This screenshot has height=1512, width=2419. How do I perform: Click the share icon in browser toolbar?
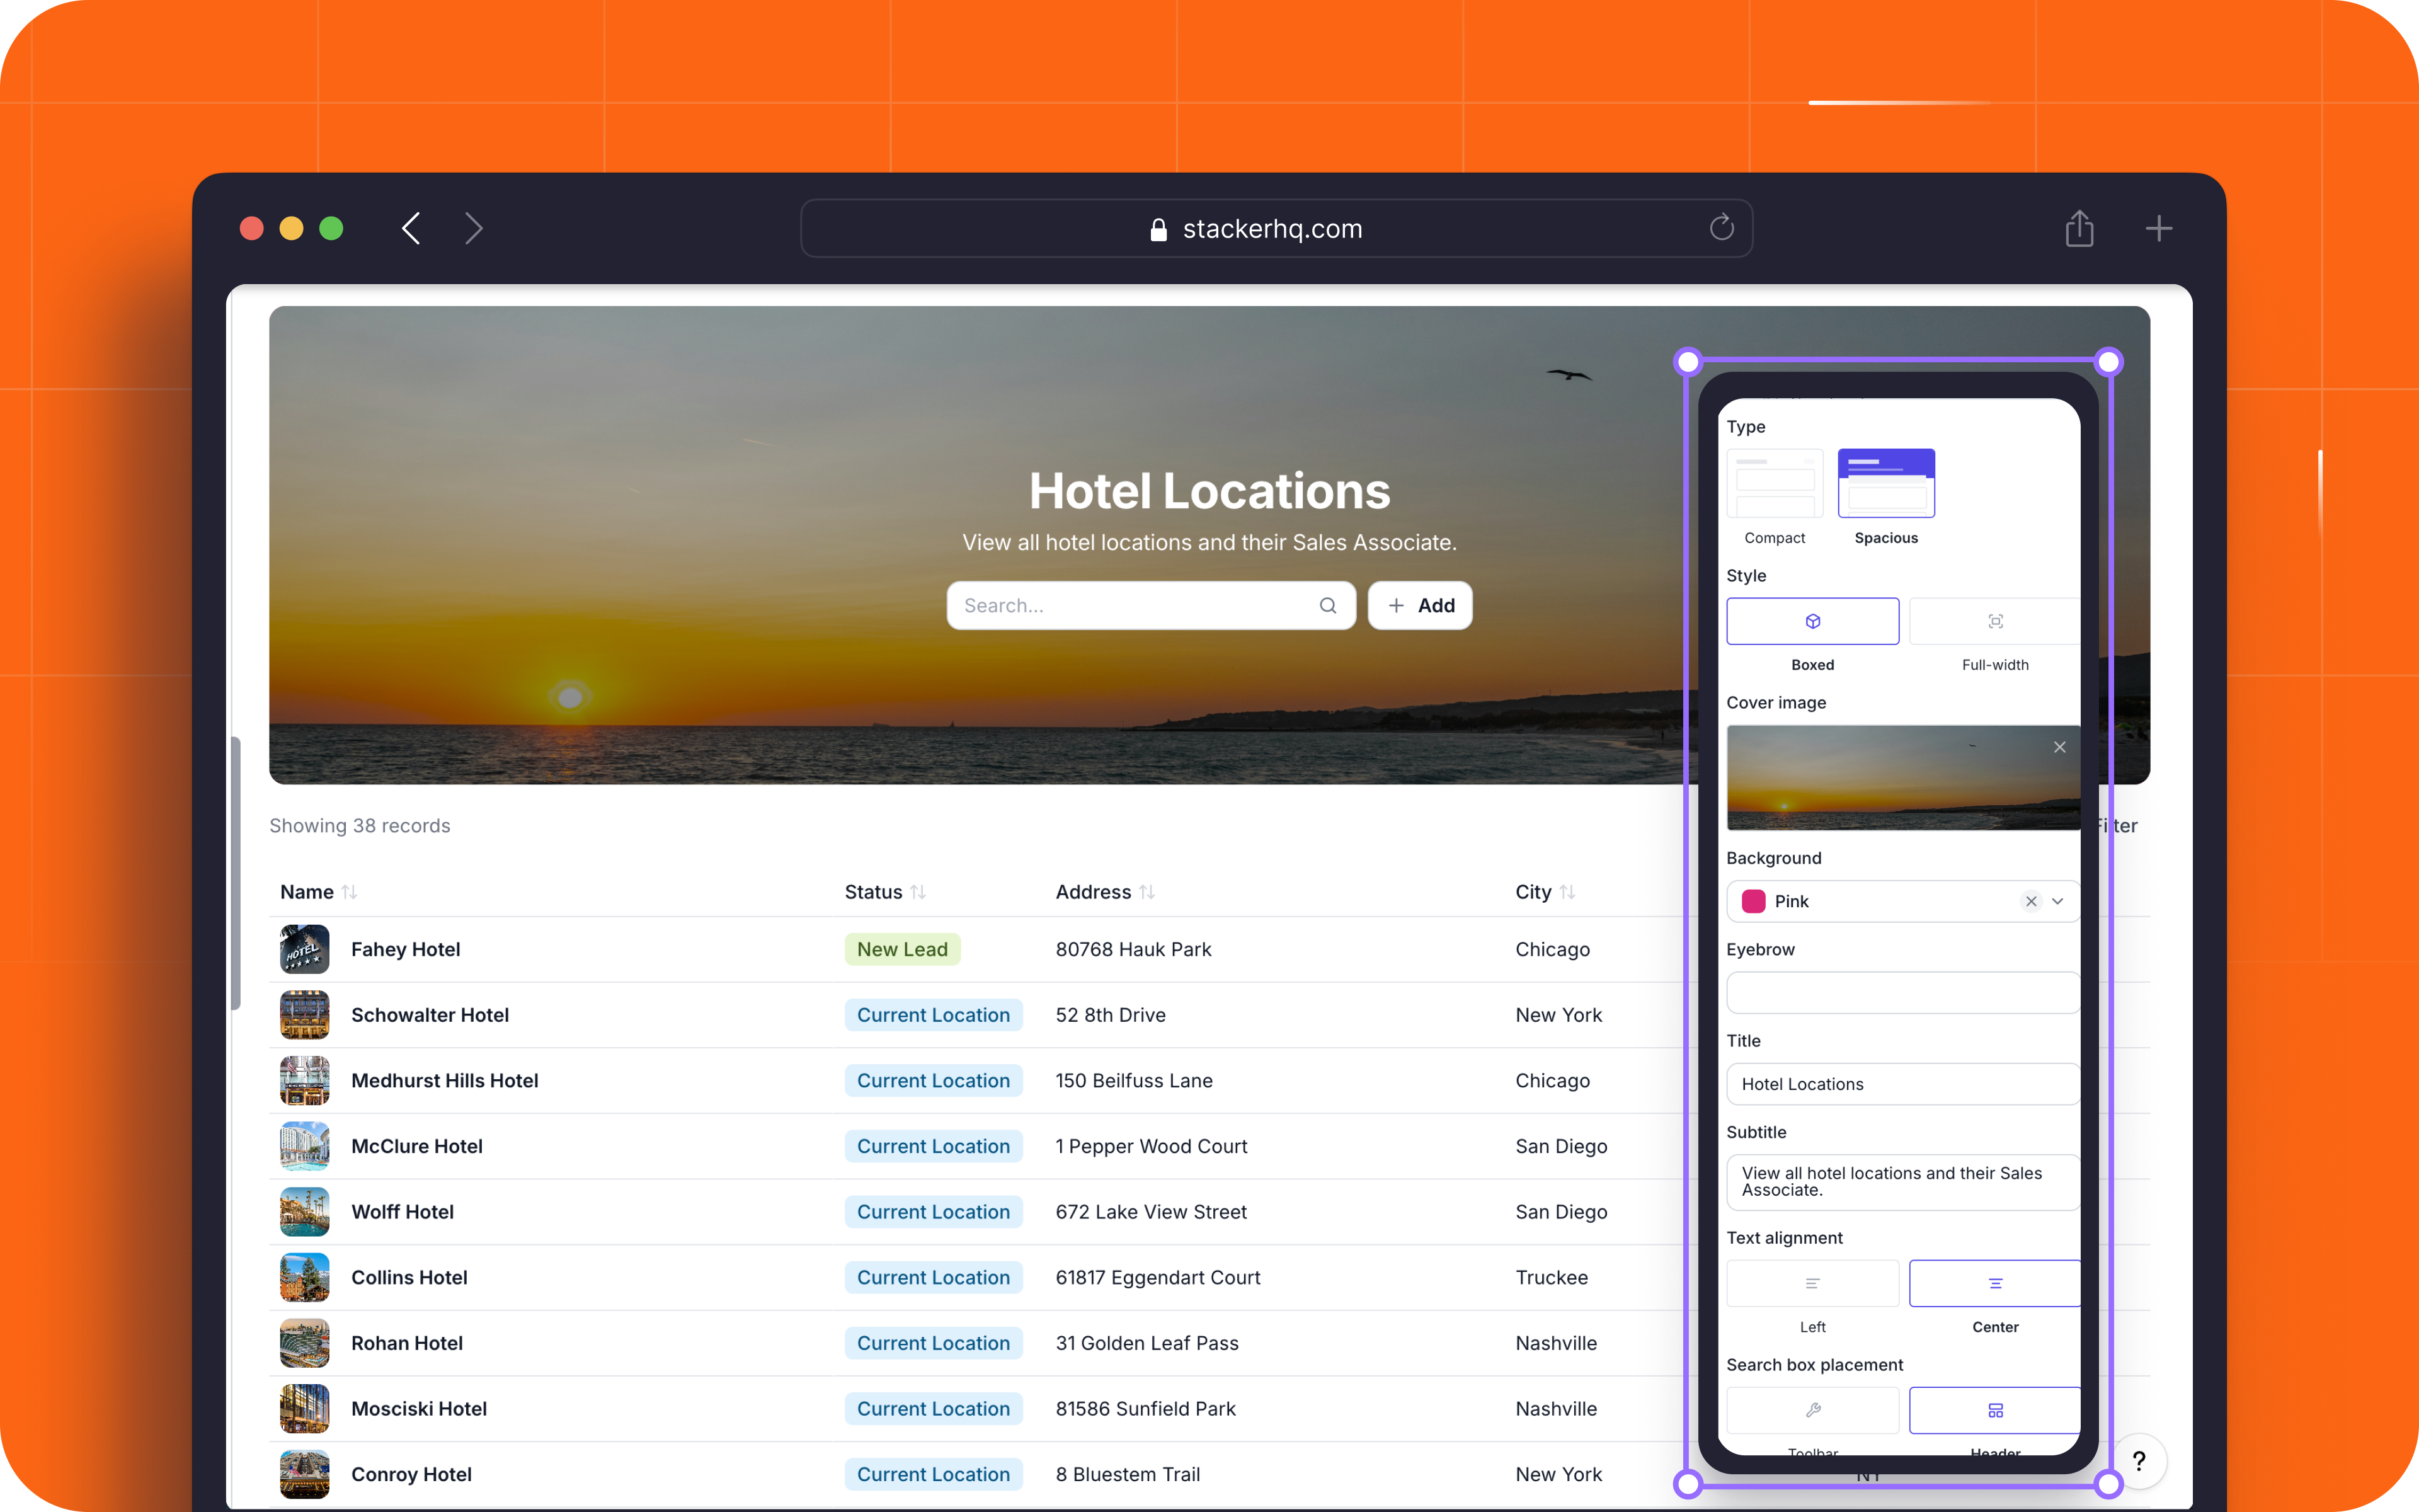tap(2079, 228)
